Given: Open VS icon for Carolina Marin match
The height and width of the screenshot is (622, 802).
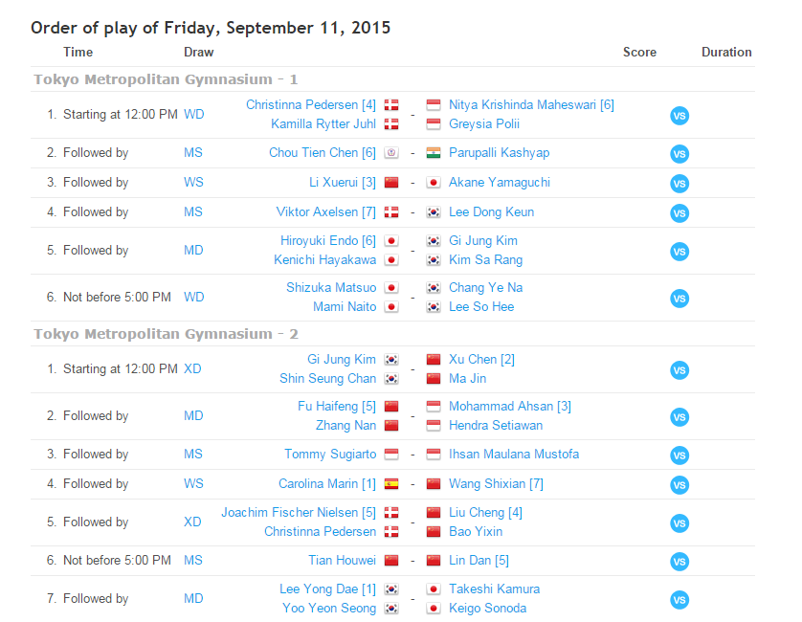Looking at the screenshot, I should point(679,485).
